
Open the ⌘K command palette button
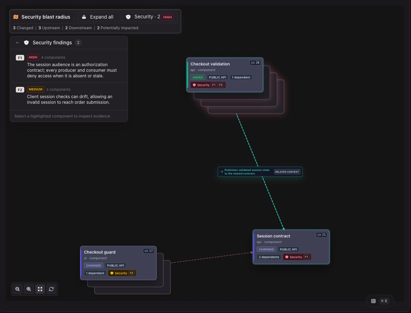tap(380, 301)
